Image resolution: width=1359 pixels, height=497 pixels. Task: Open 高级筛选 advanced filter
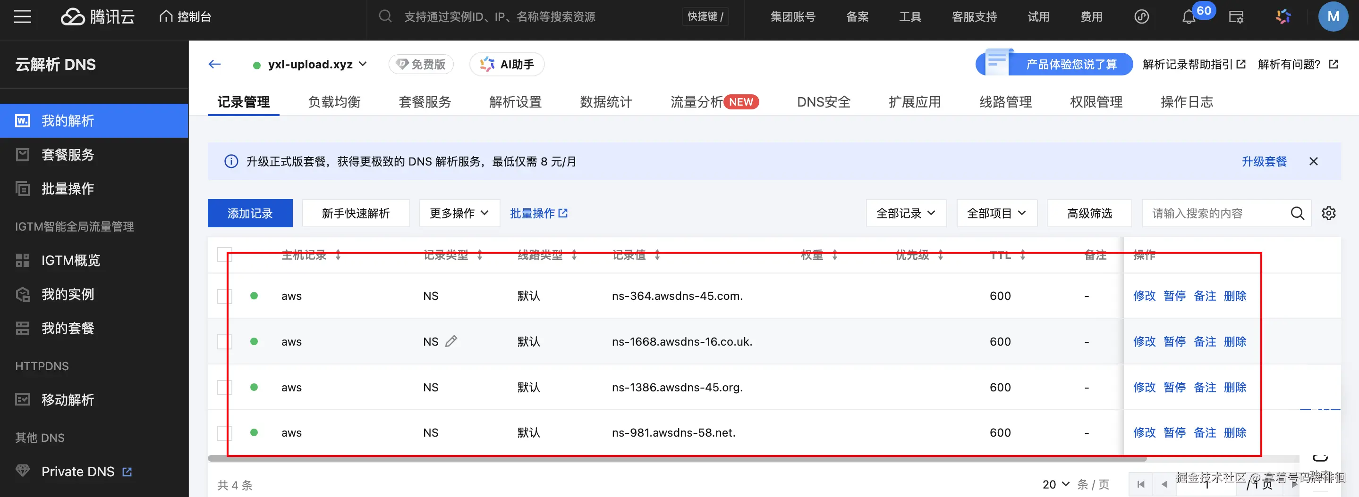coord(1089,214)
